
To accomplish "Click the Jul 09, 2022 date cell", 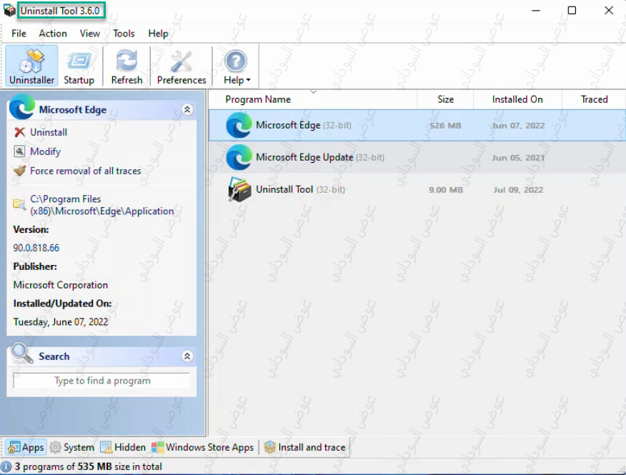I will point(518,190).
